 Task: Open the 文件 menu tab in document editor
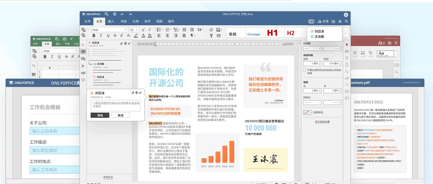click(88, 22)
